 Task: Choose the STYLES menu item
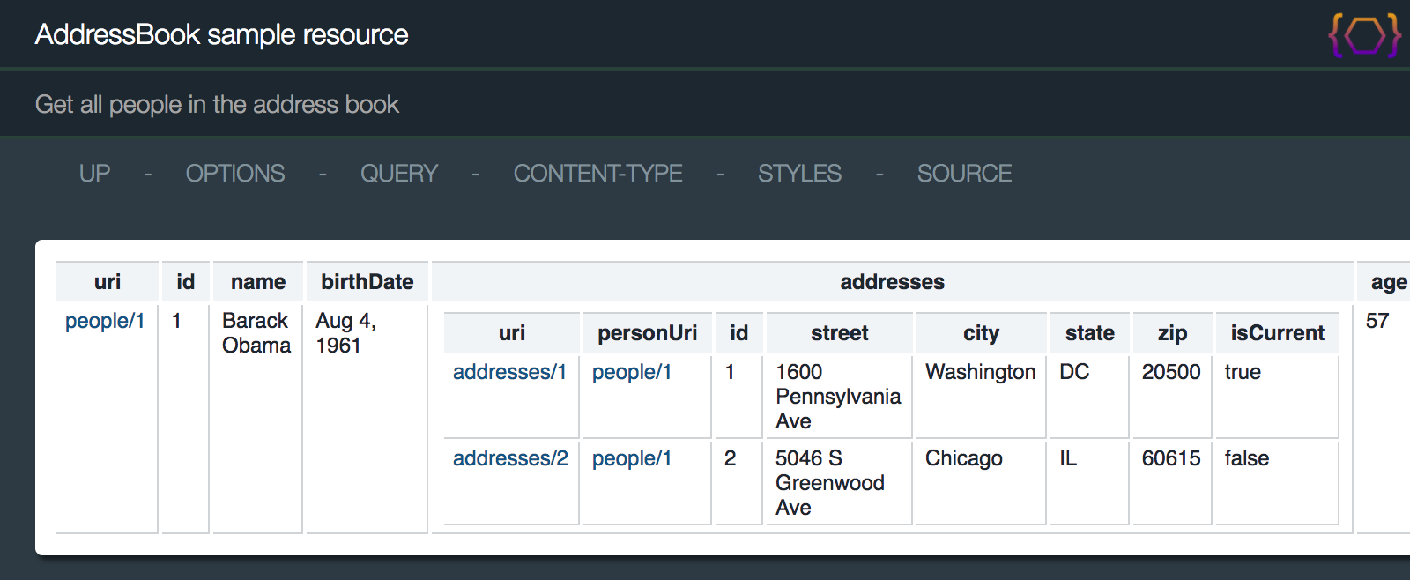(800, 174)
